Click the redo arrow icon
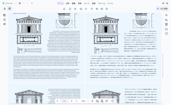The width and height of the screenshot is (171, 105). 28,3
